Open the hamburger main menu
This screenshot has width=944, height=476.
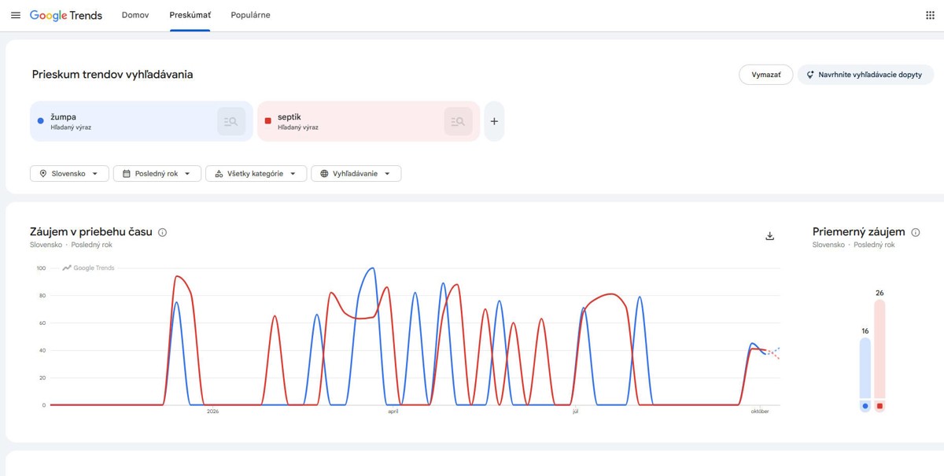point(16,15)
